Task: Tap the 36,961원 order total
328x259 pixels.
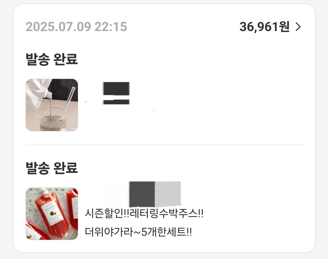Action: (x=264, y=27)
